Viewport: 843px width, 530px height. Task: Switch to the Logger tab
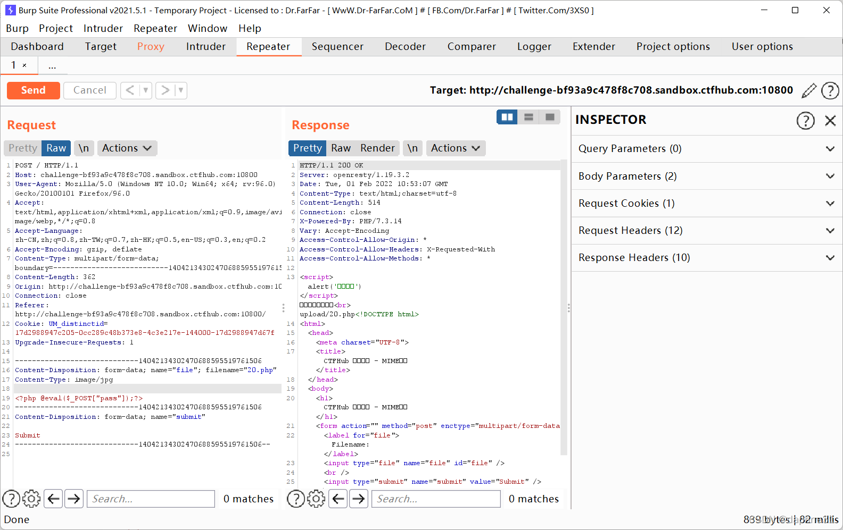click(534, 47)
